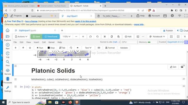This screenshot has height=105, width=188.
Task: Expand more toolbar options ellipsis
Action: [x=143, y=36]
